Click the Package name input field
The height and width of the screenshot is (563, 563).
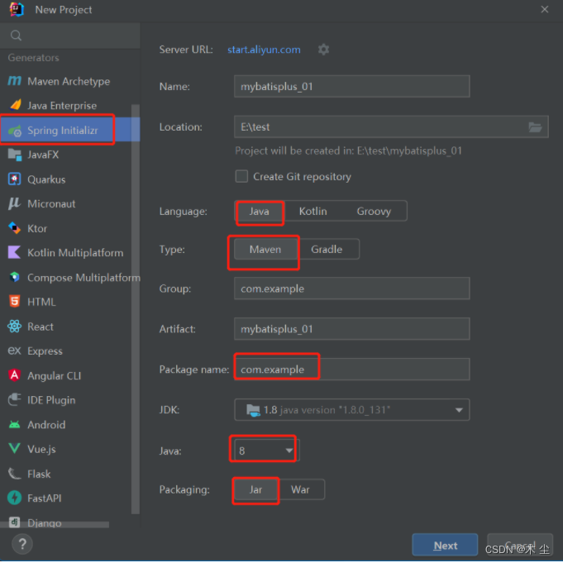coord(352,369)
